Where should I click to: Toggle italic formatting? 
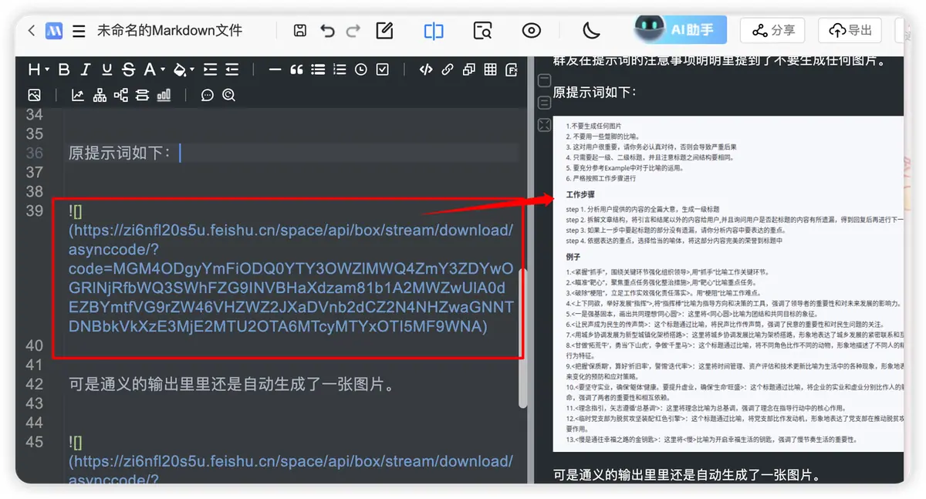coord(86,69)
